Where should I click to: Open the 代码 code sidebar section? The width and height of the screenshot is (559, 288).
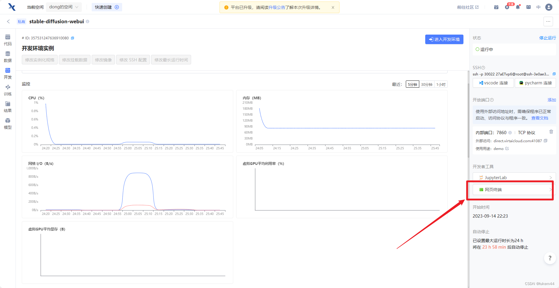[x=8, y=40]
